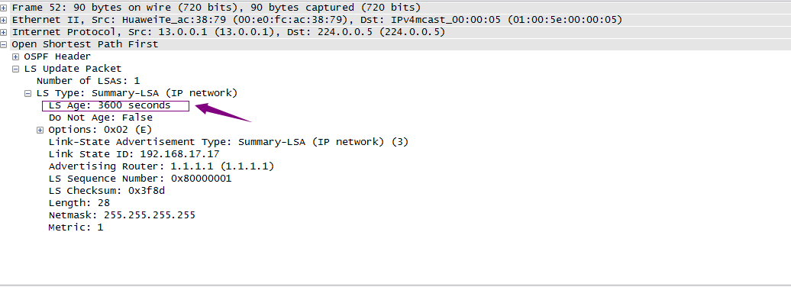Select the LS Age 3600 seconds line

click(x=109, y=105)
